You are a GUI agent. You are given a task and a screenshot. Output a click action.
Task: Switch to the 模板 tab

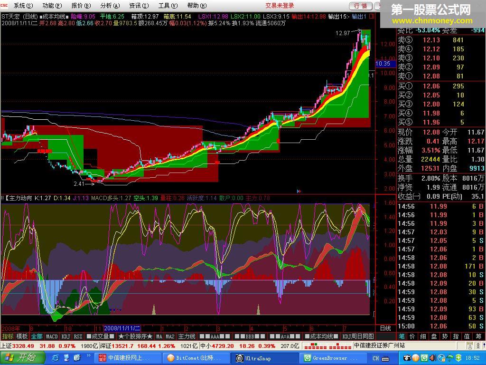(x=22, y=336)
